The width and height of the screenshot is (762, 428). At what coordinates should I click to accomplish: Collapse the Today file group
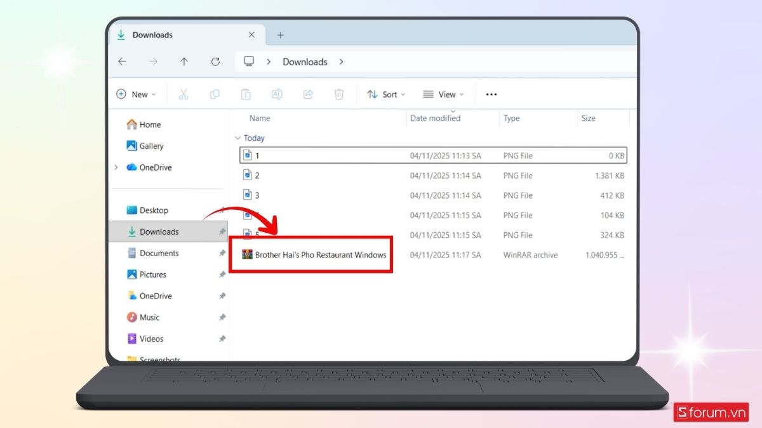(x=238, y=138)
